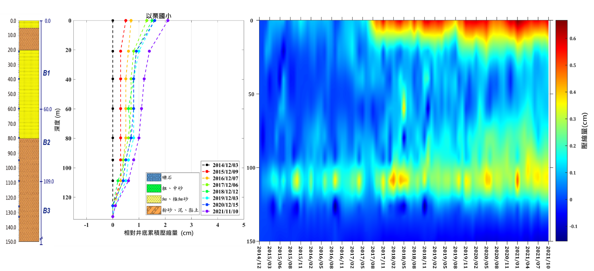
Task: Click the B1 layer label
Action: point(47,73)
